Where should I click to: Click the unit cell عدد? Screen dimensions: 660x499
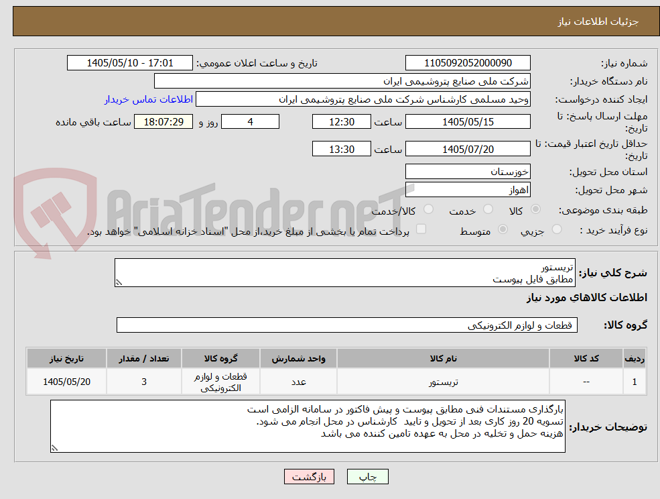(298, 382)
